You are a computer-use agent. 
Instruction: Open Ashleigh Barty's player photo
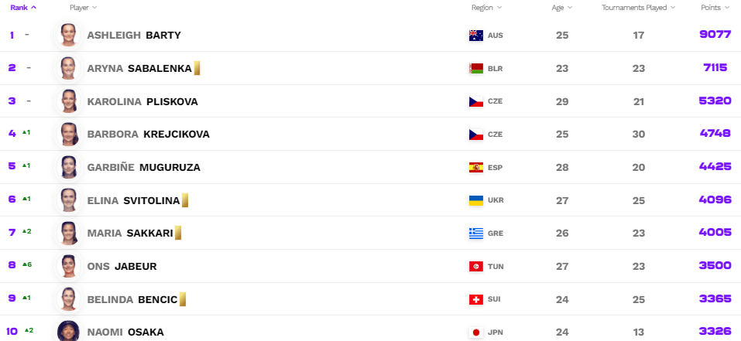tap(68, 35)
